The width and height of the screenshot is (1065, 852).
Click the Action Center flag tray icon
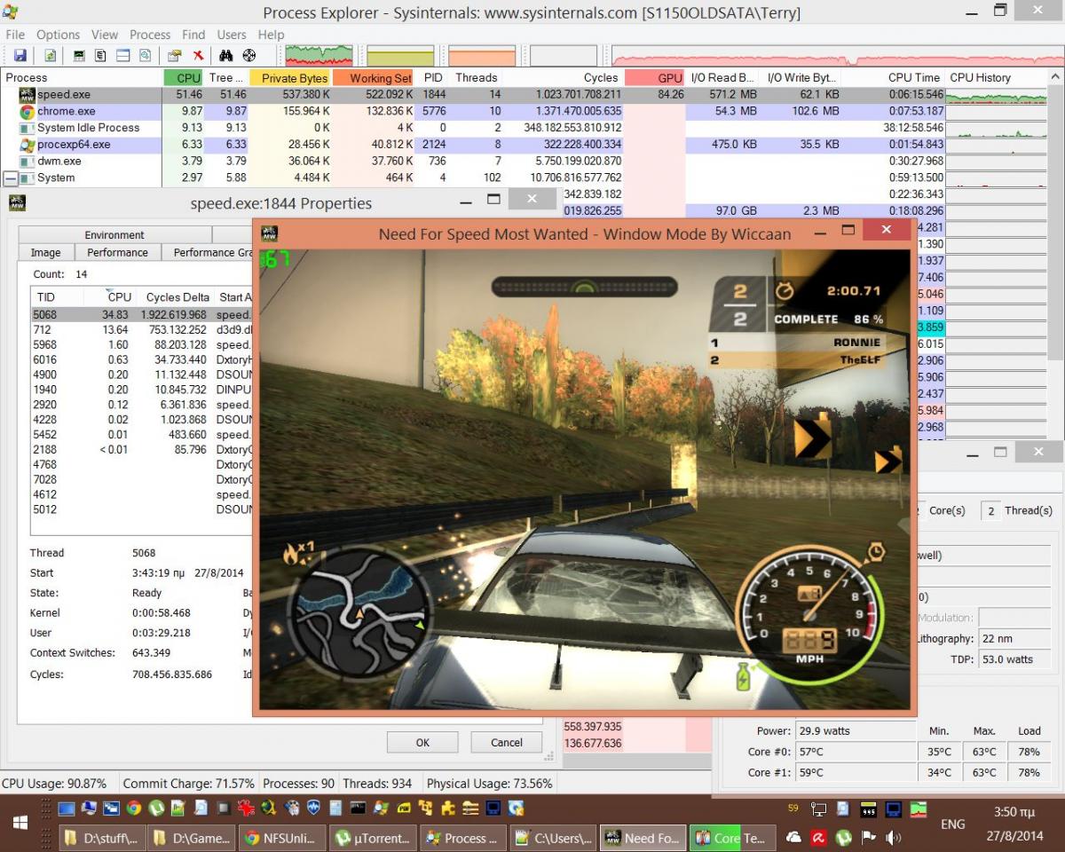tap(869, 837)
